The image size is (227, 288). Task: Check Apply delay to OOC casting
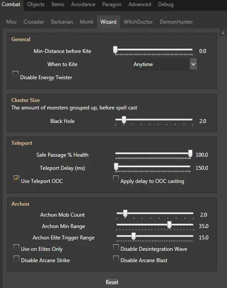point(116,178)
